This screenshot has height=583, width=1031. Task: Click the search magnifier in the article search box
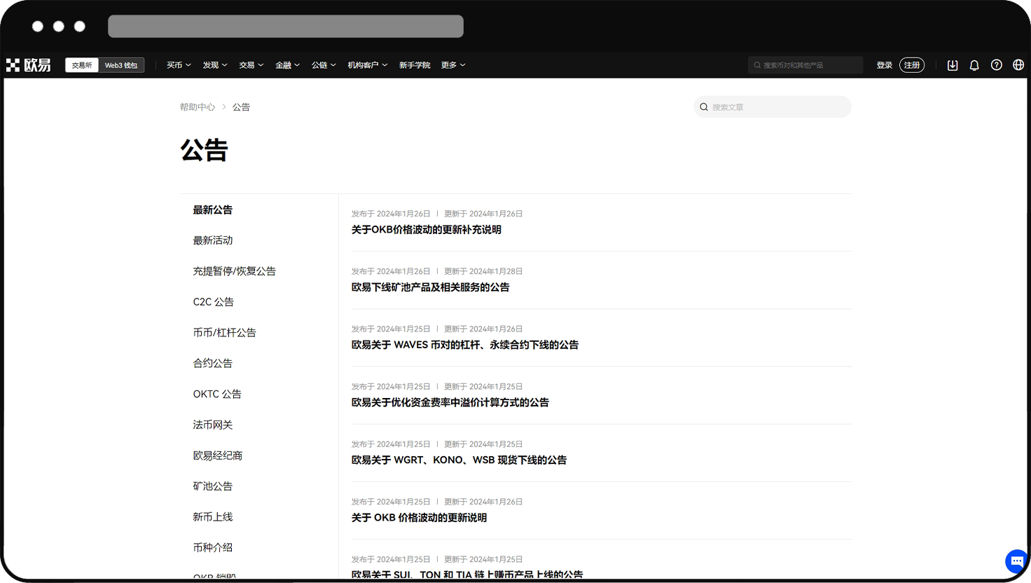point(703,107)
